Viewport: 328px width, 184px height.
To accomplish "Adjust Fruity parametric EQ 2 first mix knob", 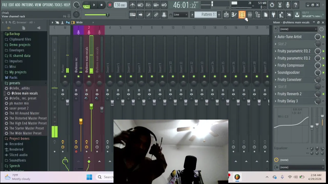I will [318, 51].
